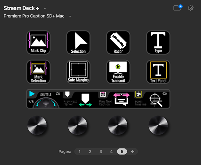
Task: Select the first knob under Shuttle
Action: (37, 125)
